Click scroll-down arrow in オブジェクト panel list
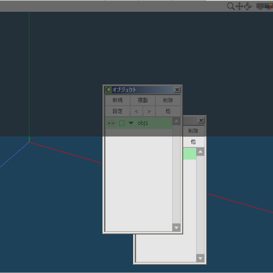This screenshot has height=273, width=273. (176, 228)
